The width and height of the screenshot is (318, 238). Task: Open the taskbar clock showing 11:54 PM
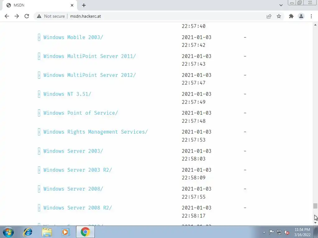click(302, 232)
